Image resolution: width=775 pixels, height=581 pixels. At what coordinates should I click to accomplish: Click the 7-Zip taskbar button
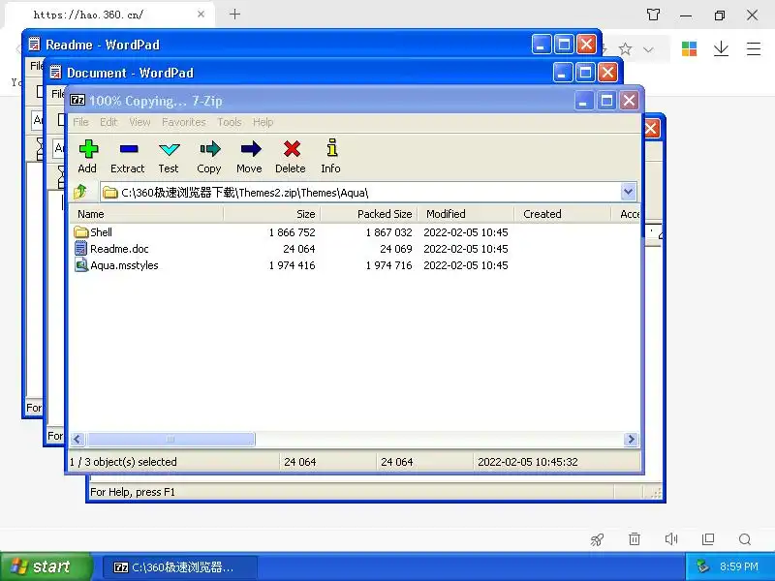point(180,567)
